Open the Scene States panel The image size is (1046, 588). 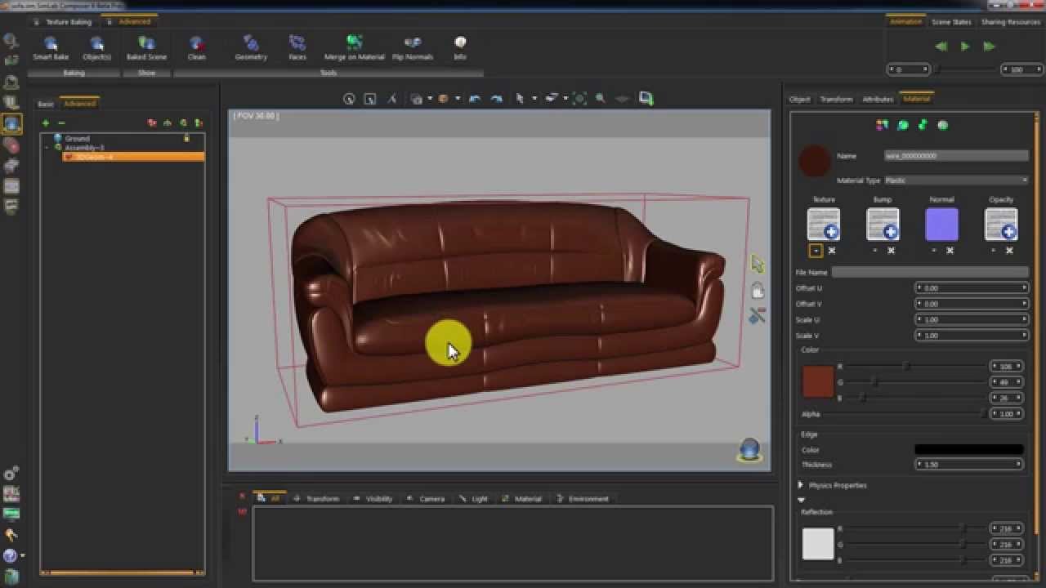click(951, 22)
